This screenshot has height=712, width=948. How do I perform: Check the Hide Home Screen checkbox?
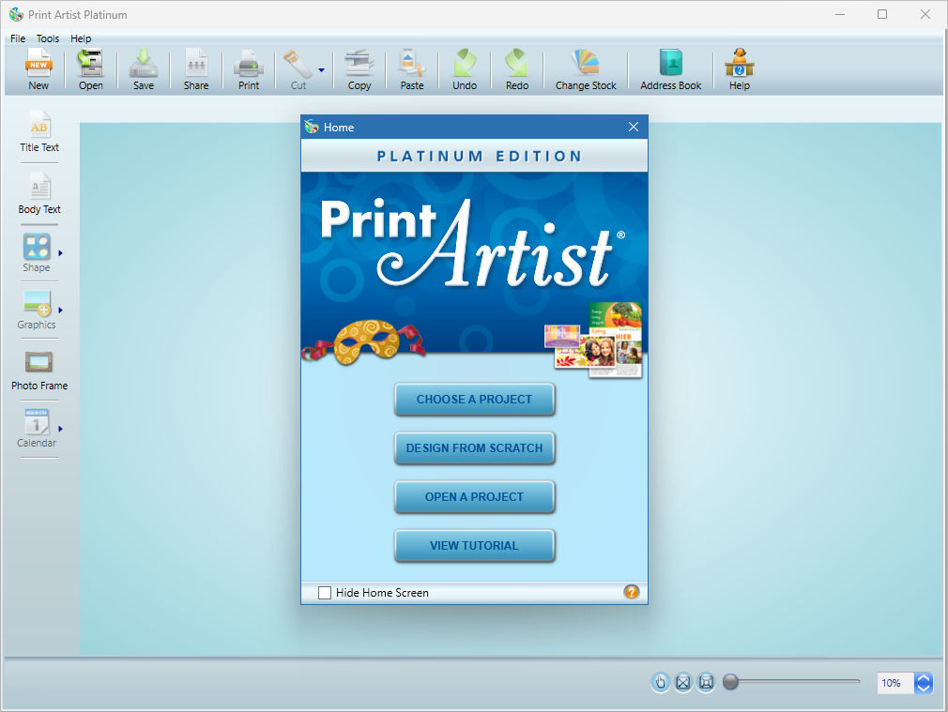point(325,593)
